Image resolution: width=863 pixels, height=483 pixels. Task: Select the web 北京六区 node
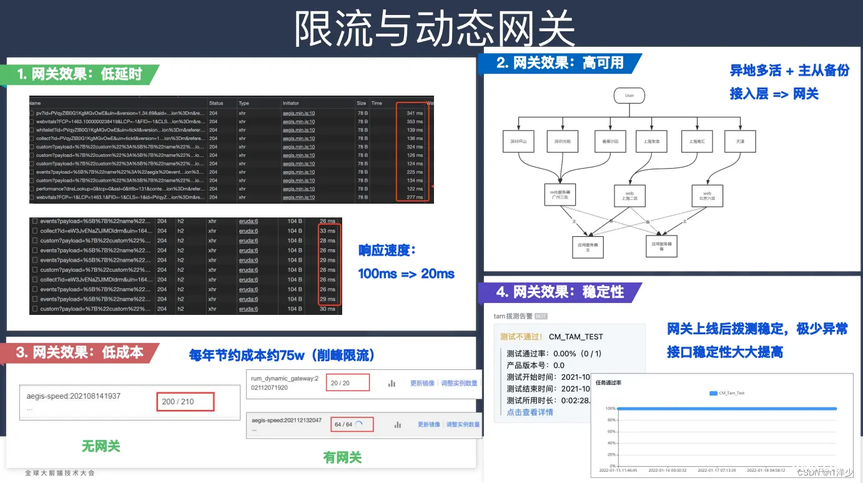[708, 194]
